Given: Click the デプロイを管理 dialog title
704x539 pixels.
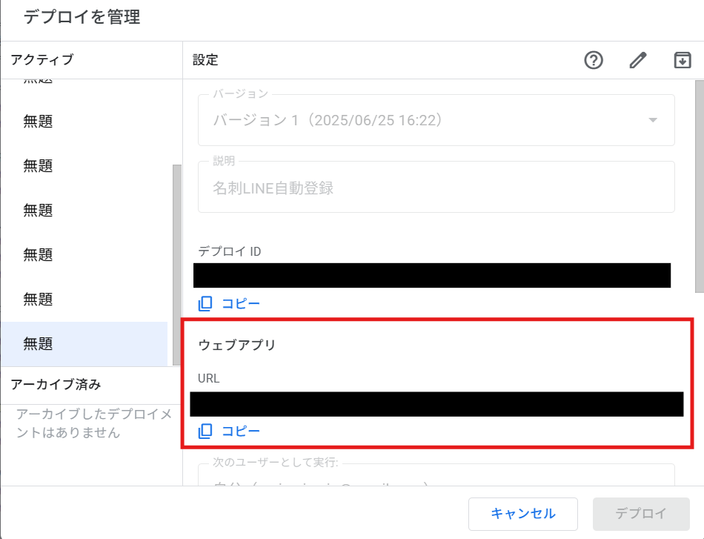Looking at the screenshot, I should tap(82, 17).
